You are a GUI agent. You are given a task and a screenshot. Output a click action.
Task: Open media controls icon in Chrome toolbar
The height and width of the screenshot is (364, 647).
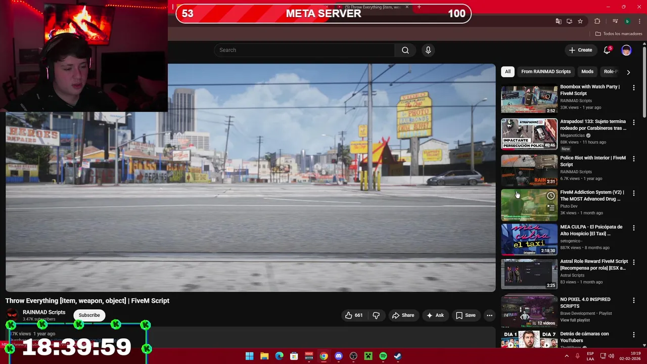point(615,21)
